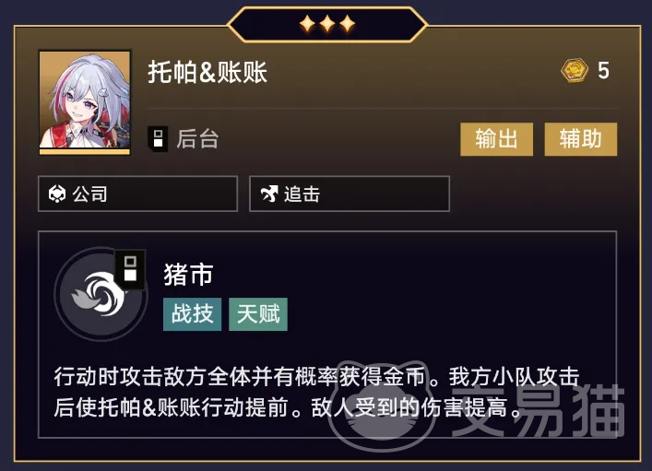Select the 辅助 role tag
This screenshot has width=652, height=471.
pos(580,139)
